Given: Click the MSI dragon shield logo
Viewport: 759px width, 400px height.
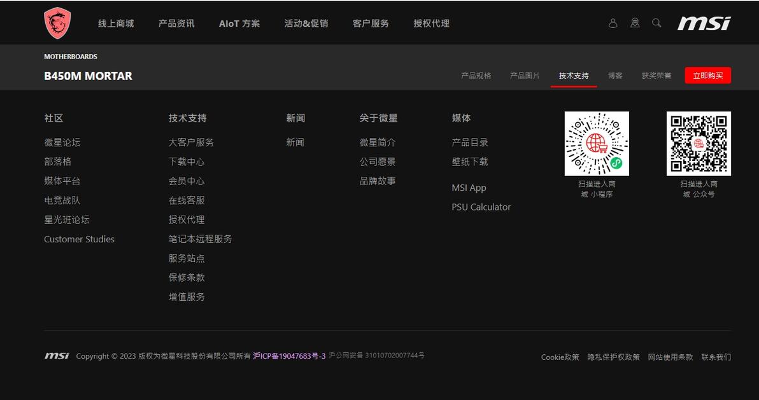Looking at the screenshot, I should [57, 23].
